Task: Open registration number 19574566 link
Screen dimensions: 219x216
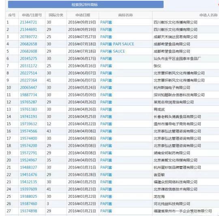Action: [x=28, y=131]
